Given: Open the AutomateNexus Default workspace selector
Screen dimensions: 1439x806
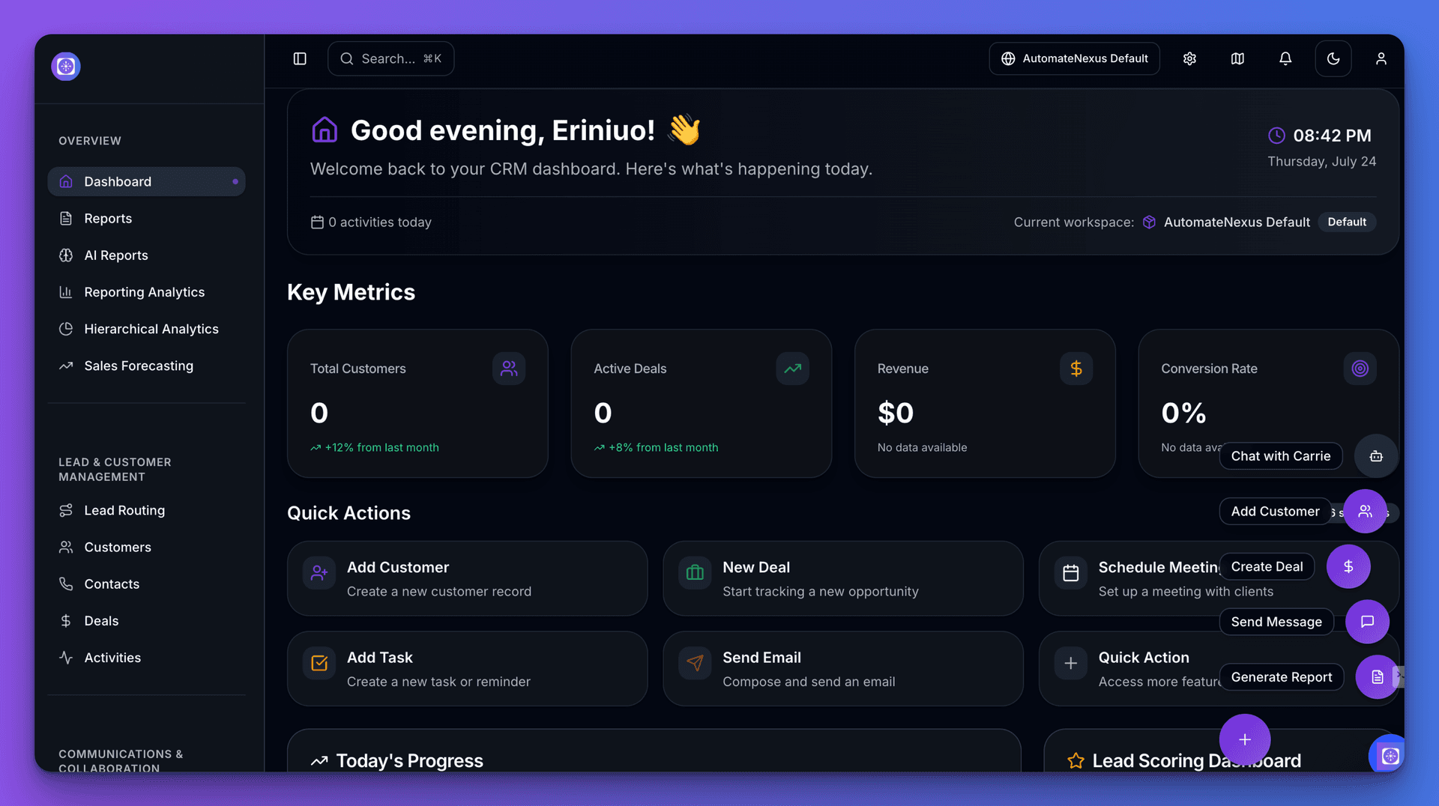Looking at the screenshot, I should point(1074,58).
